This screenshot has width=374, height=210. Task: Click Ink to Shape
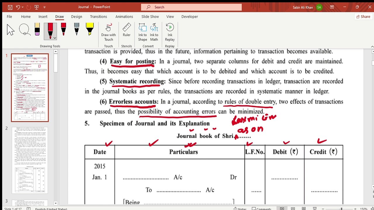pyautogui.click(x=143, y=32)
